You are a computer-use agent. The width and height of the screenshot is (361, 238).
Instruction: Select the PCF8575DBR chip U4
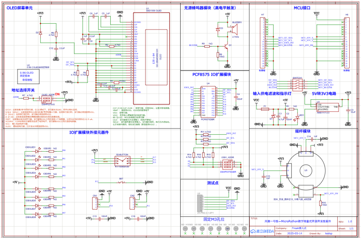click(x=208, y=102)
